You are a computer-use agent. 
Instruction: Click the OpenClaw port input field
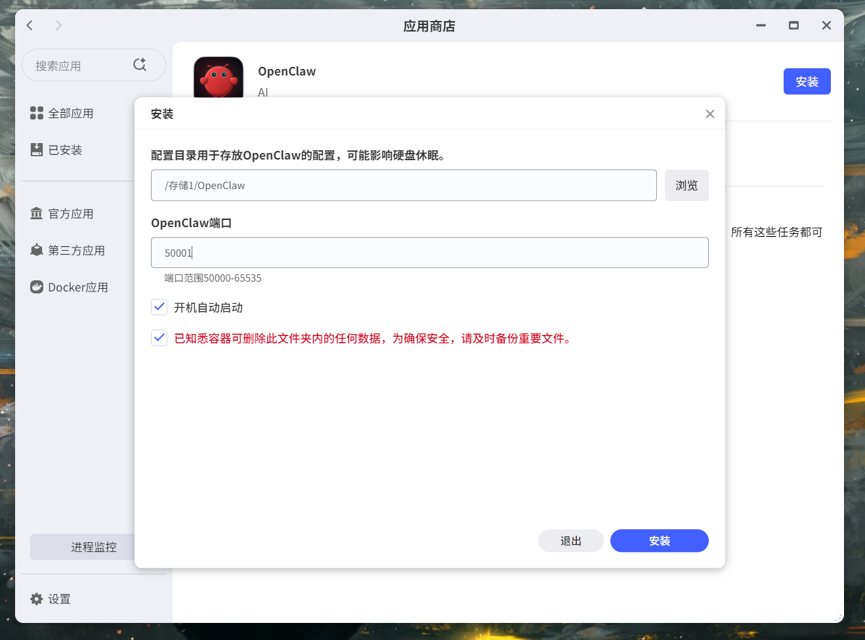pyautogui.click(x=430, y=252)
